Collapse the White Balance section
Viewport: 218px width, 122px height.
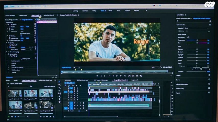point(177,34)
